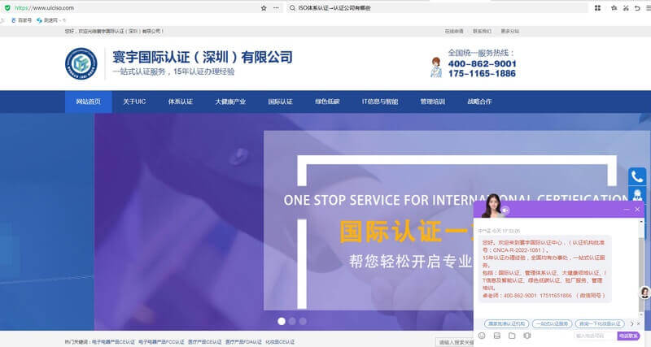Screen dimensions: 651x347
Task: Open the 医疗产品FDA认证 keyword link
Action: pyautogui.click(x=243, y=342)
